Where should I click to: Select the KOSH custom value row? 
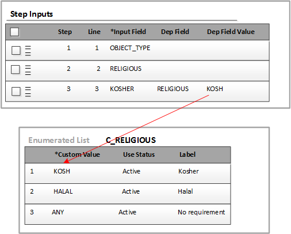(x=128, y=173)
